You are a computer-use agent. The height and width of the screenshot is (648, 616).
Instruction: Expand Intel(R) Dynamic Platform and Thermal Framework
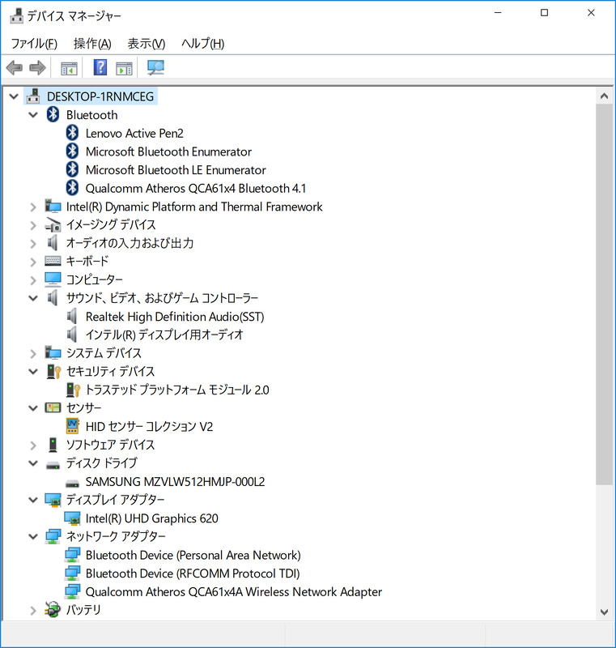(33, 207)
